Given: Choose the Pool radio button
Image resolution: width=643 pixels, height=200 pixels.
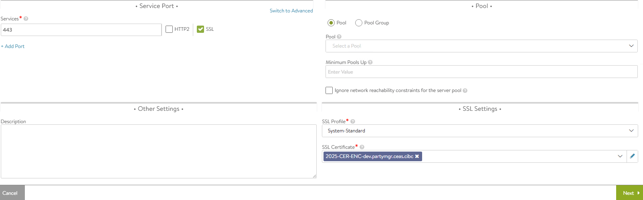Looking at the screenshot, I should coord(331,23).
